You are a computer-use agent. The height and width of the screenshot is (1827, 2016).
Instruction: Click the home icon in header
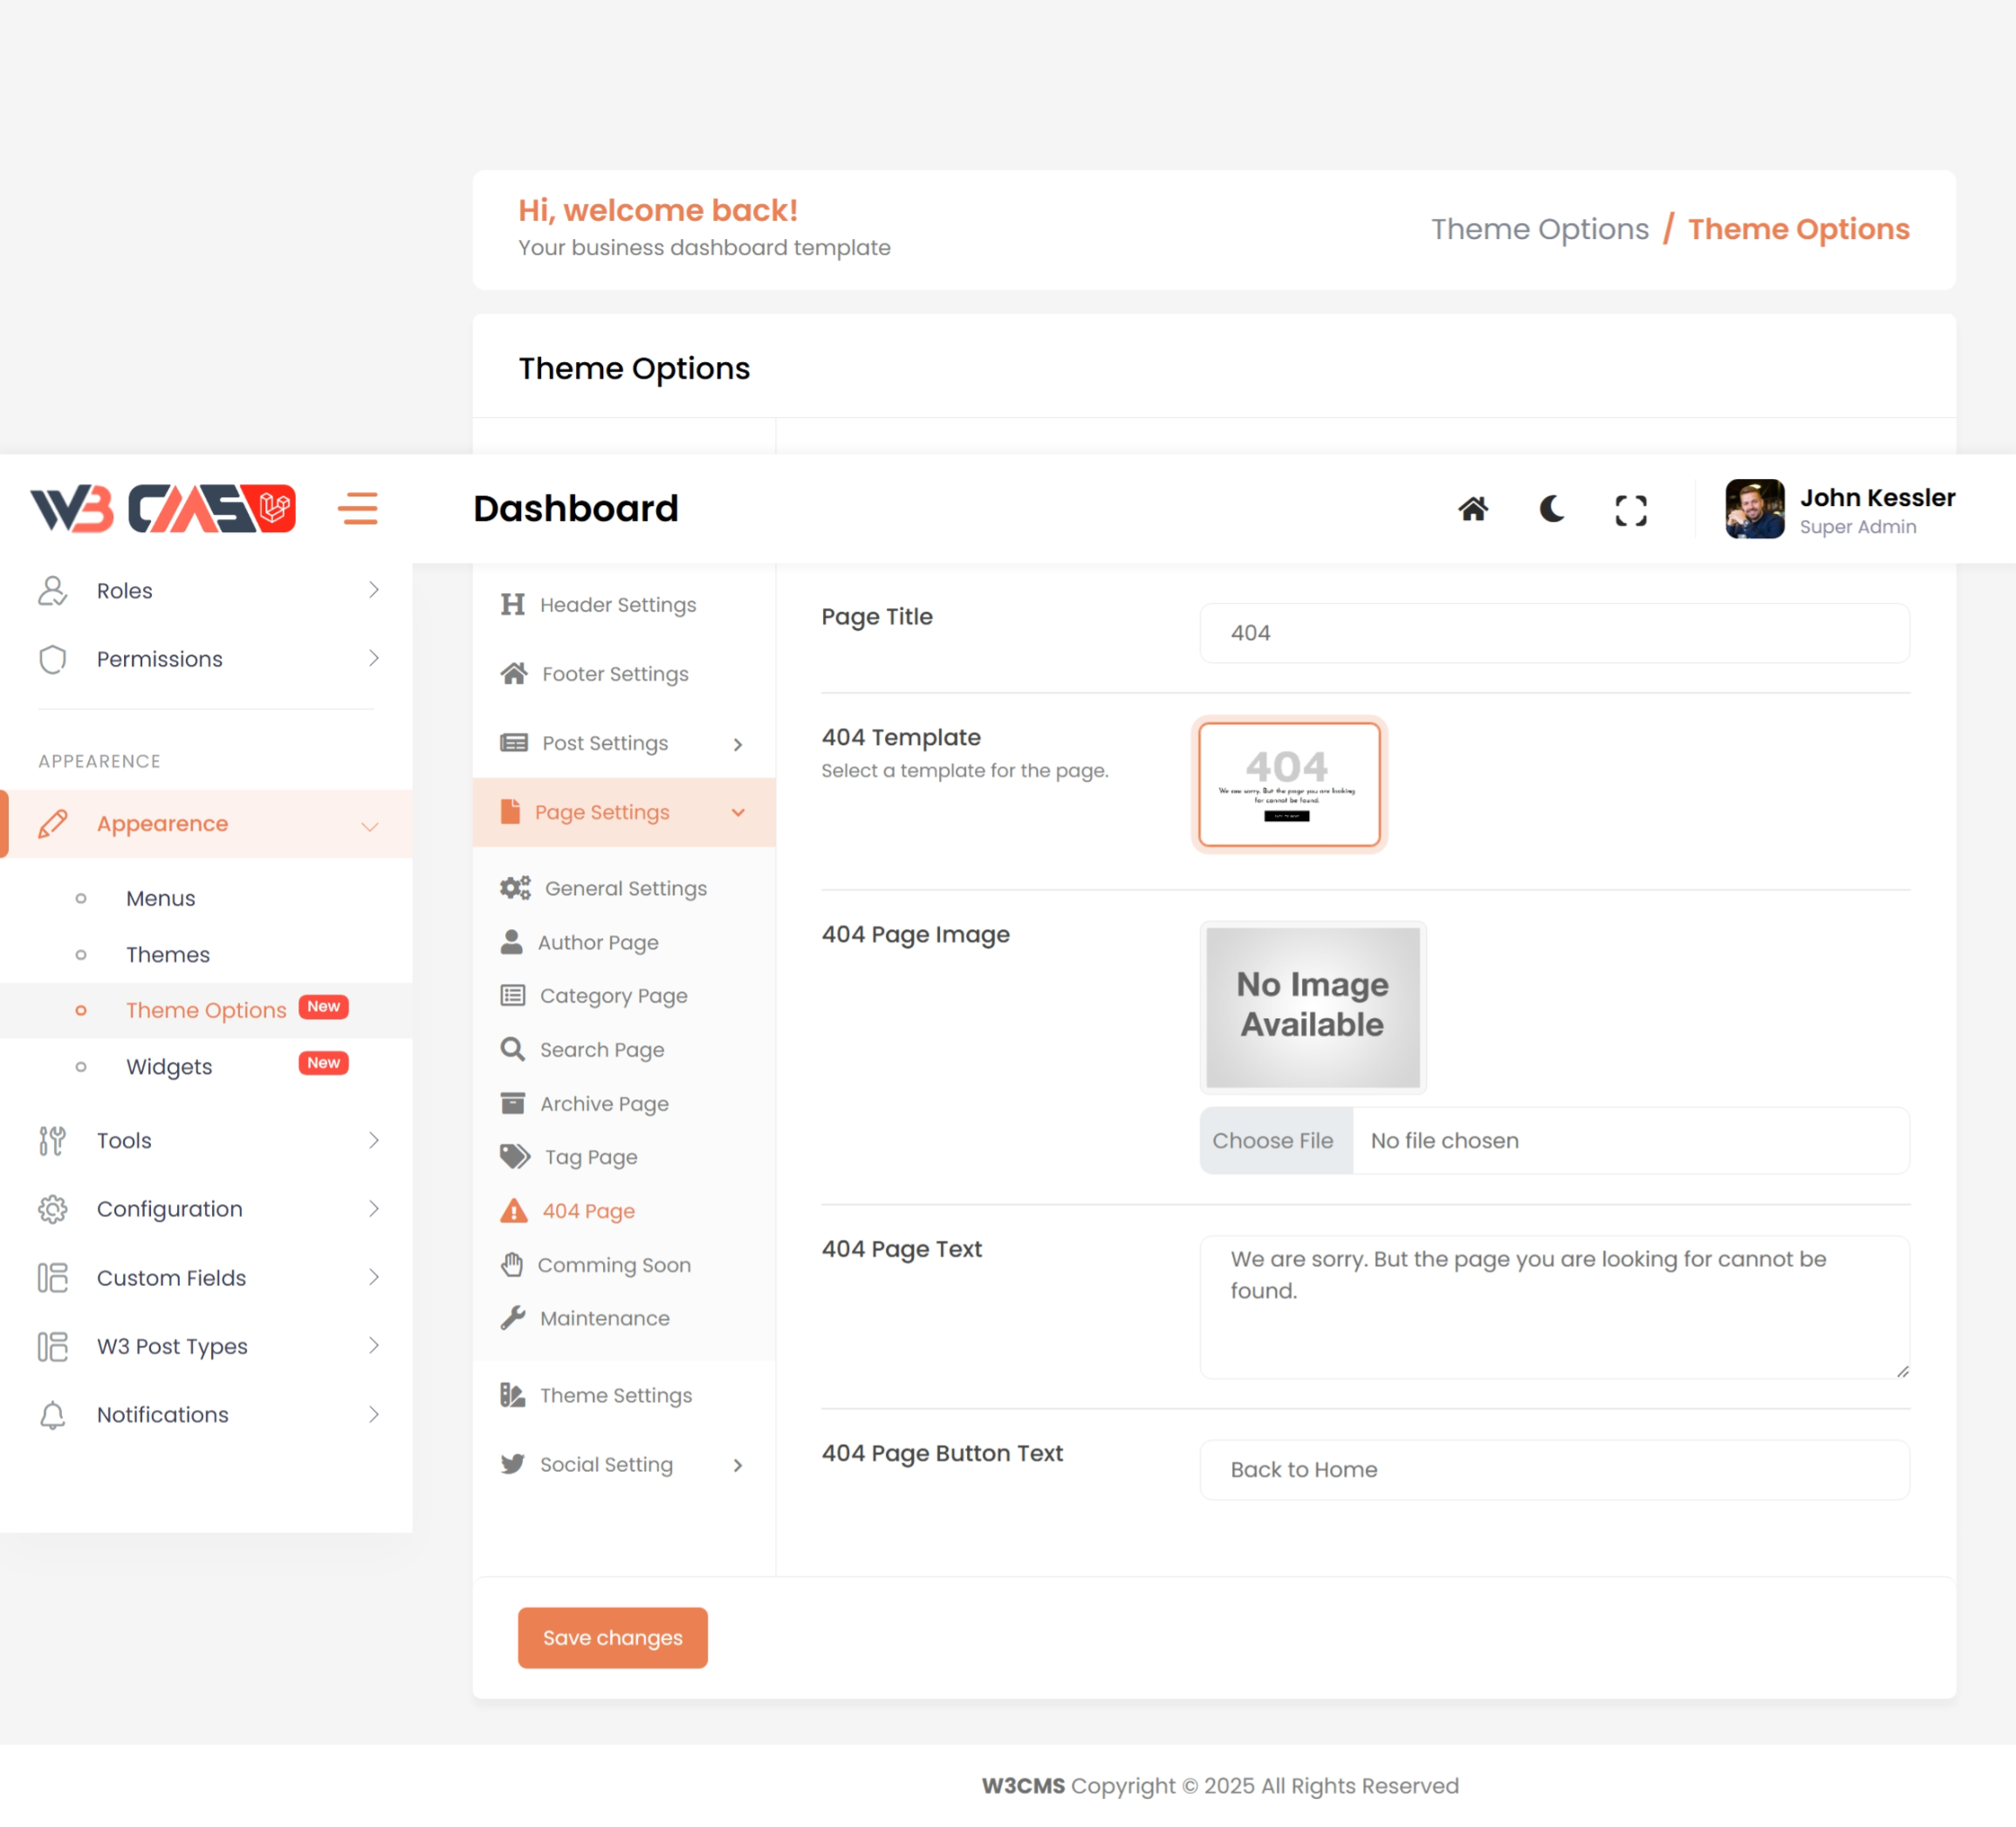coord(1472,509)
